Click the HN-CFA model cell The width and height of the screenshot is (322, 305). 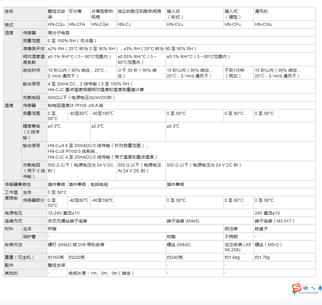point(77,25)
